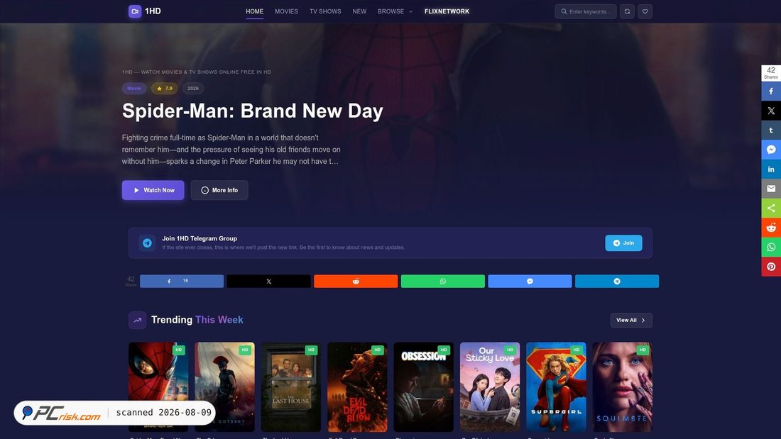Open the favorites heart icon
This screenshot has width=781, height=439.
tap(645, 11)
